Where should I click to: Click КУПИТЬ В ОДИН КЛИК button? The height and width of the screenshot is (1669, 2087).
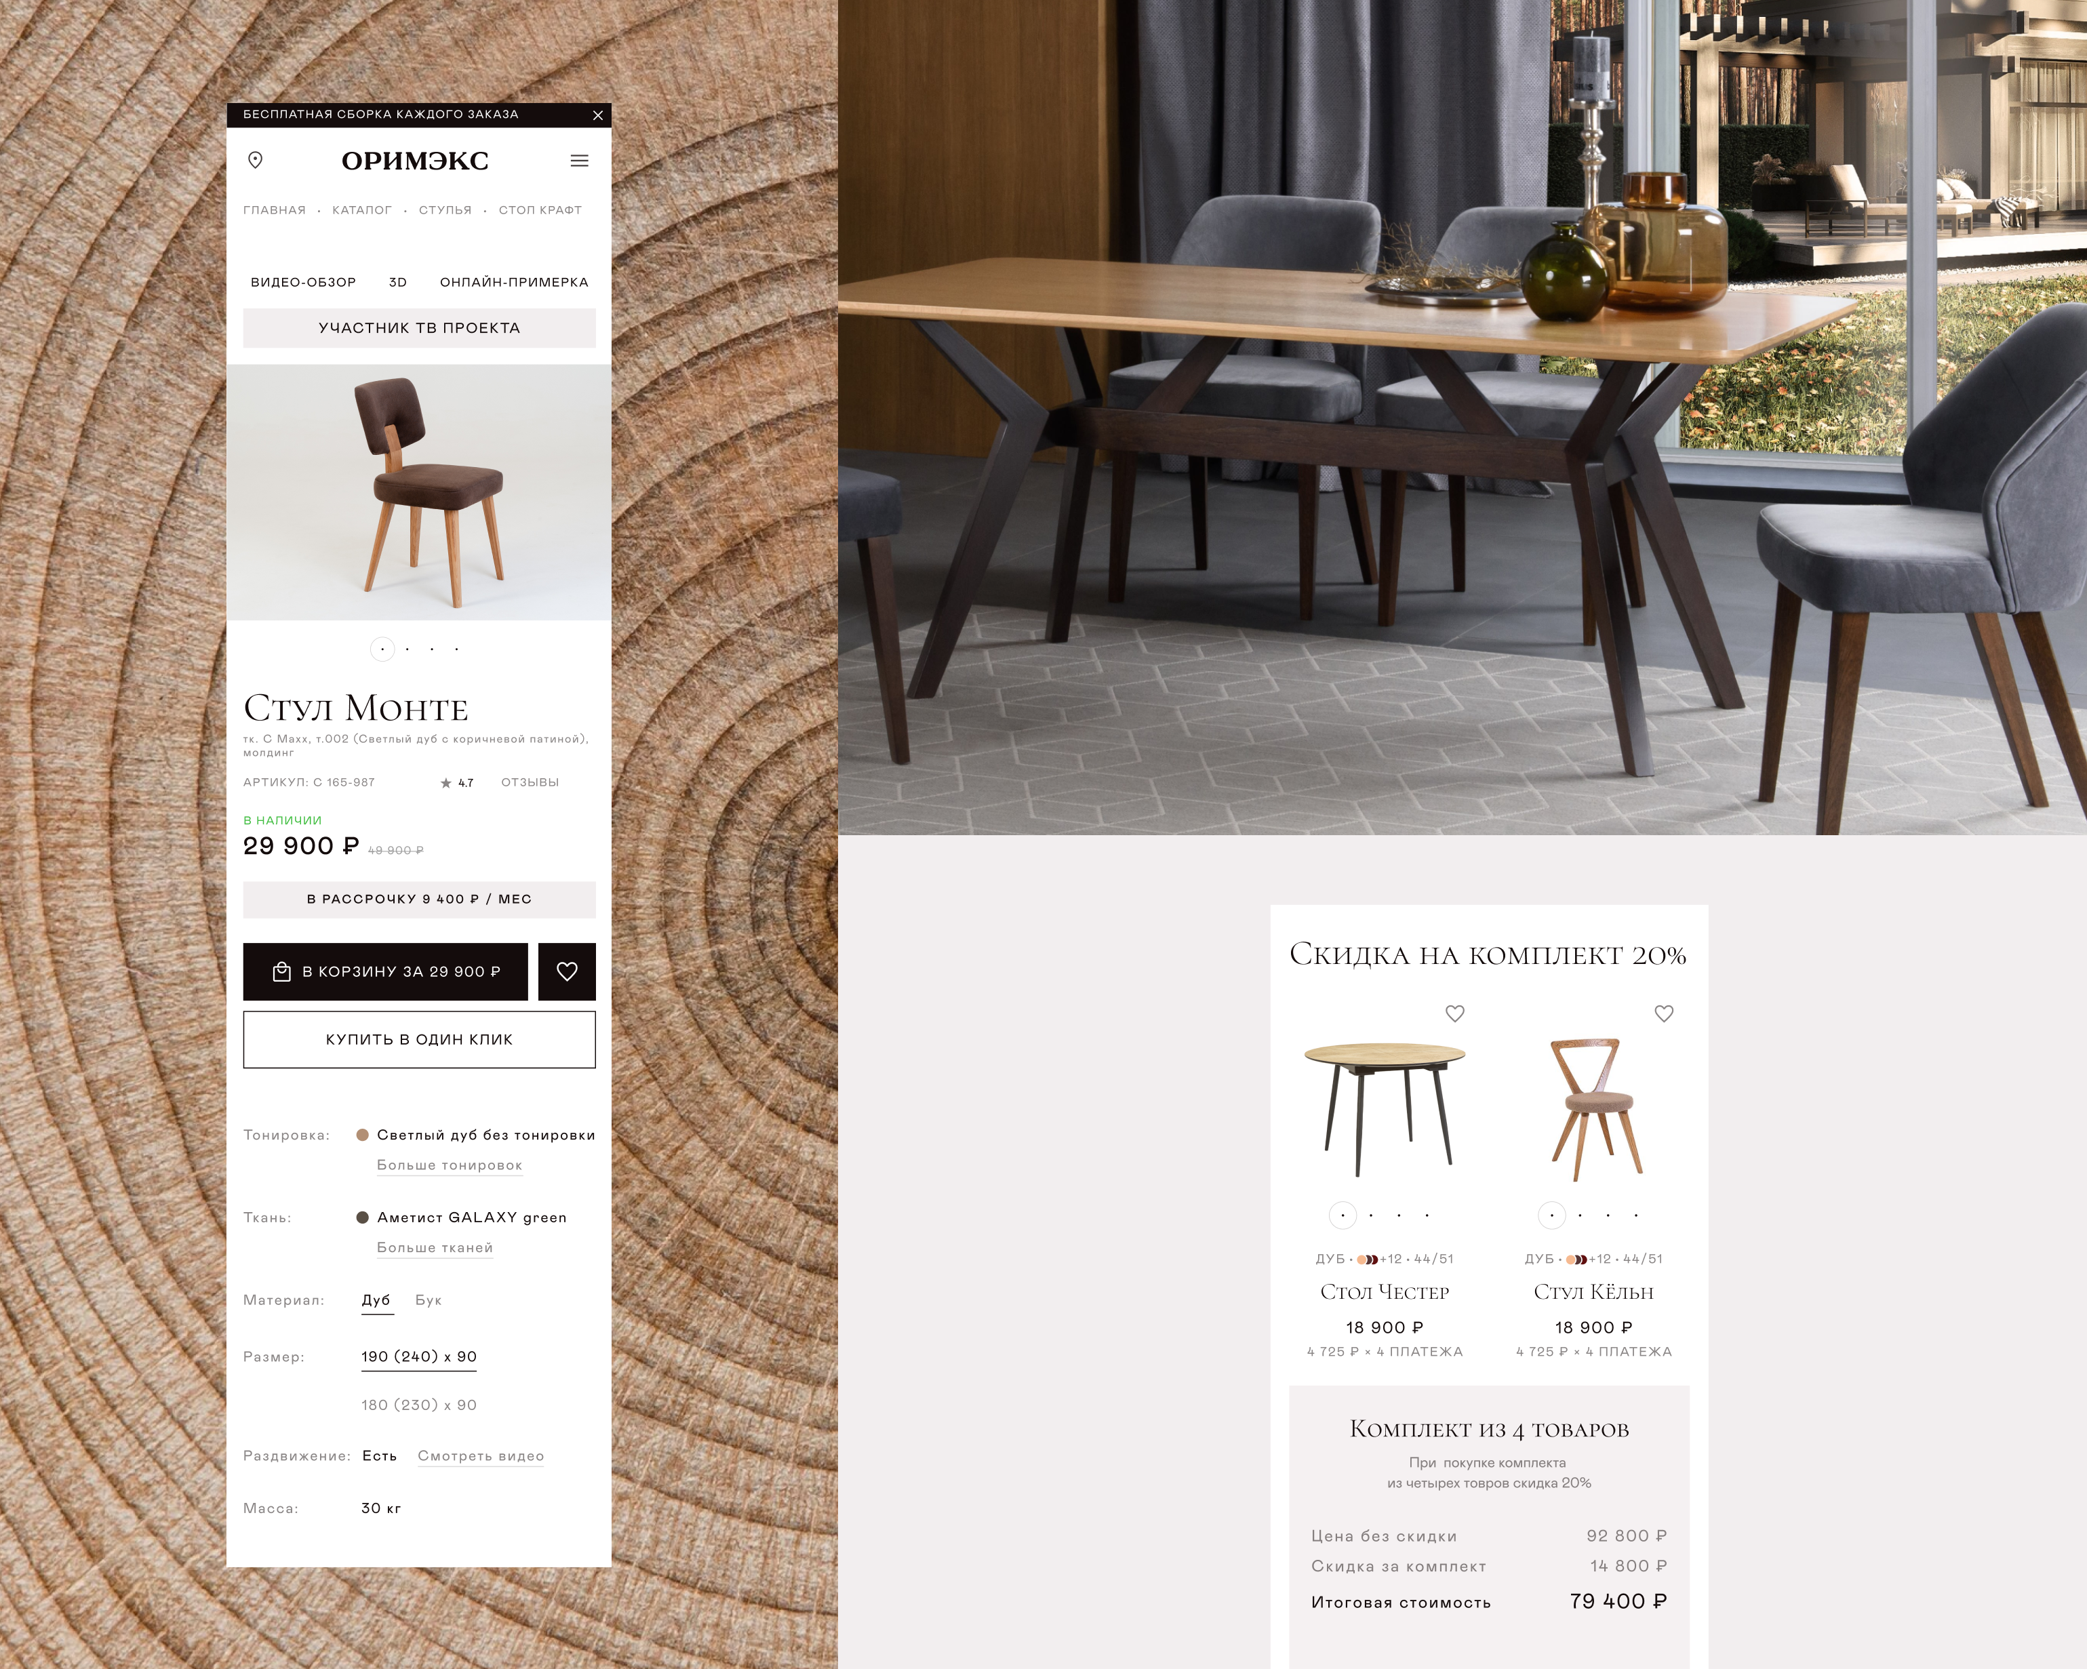[x=419, y=1039]
